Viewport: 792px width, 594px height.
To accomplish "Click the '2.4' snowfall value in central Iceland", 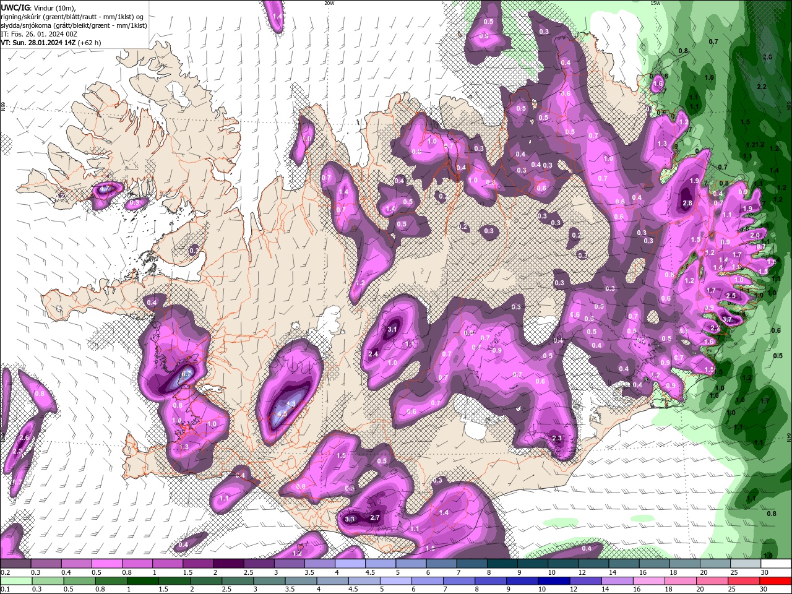I will click(373, 354).
